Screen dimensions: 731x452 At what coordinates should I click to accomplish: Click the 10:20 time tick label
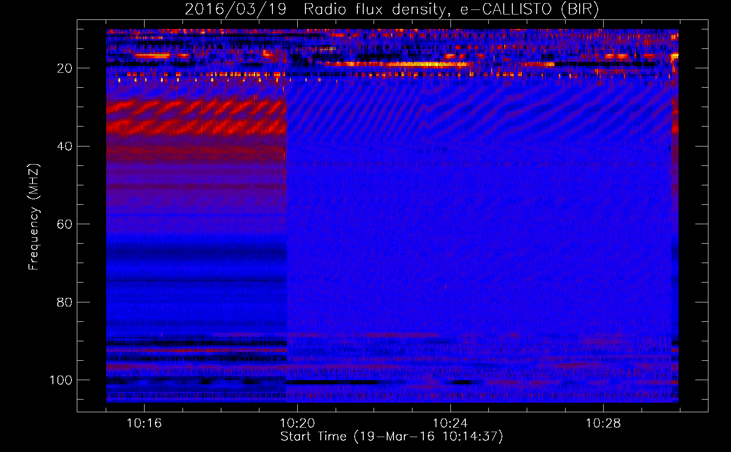tap(297, 424)
